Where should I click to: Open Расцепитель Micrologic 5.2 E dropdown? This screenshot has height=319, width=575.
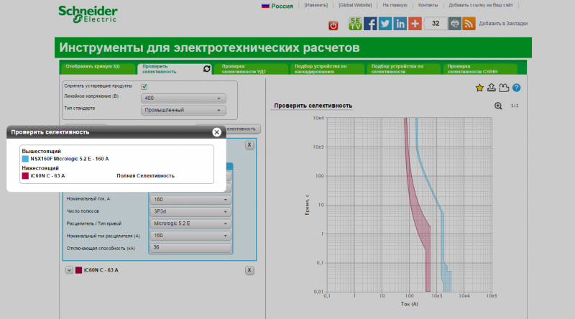point(190,223)
